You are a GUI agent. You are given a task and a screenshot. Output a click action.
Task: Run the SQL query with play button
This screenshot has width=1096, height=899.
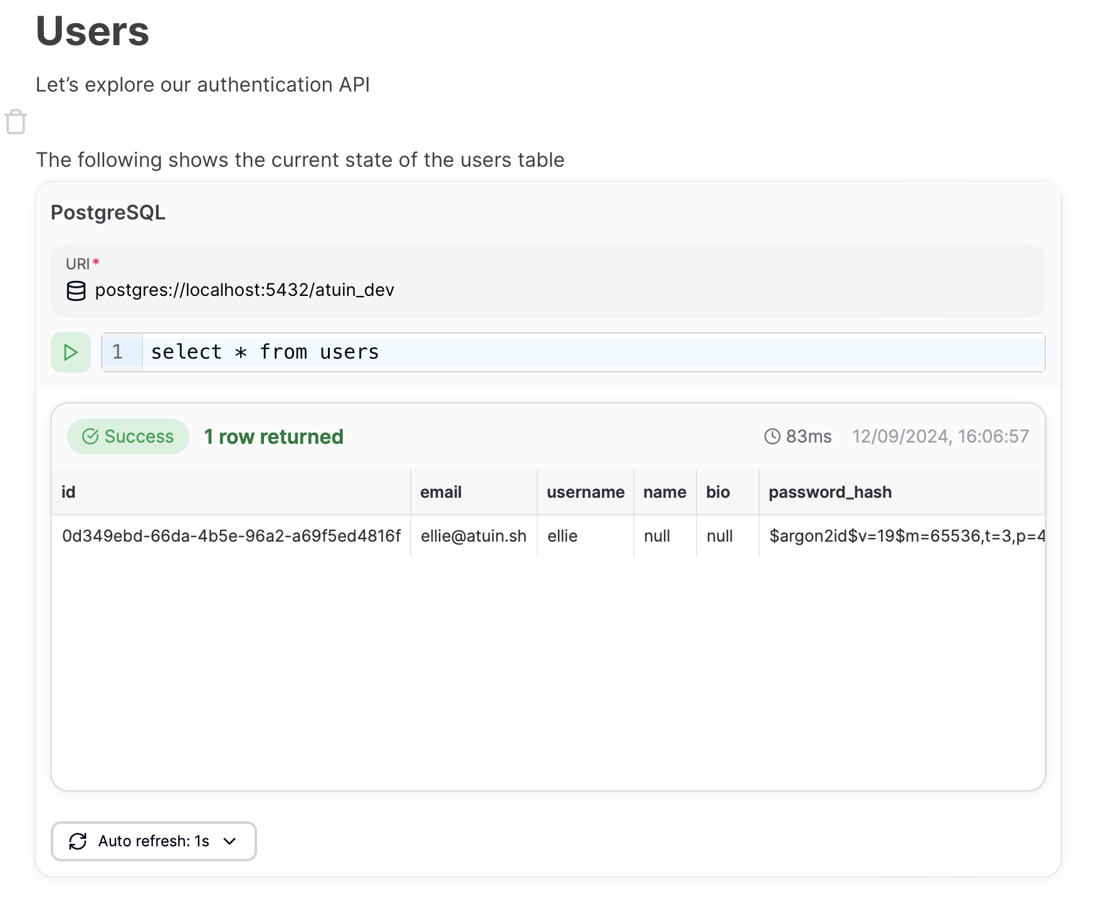71,352
